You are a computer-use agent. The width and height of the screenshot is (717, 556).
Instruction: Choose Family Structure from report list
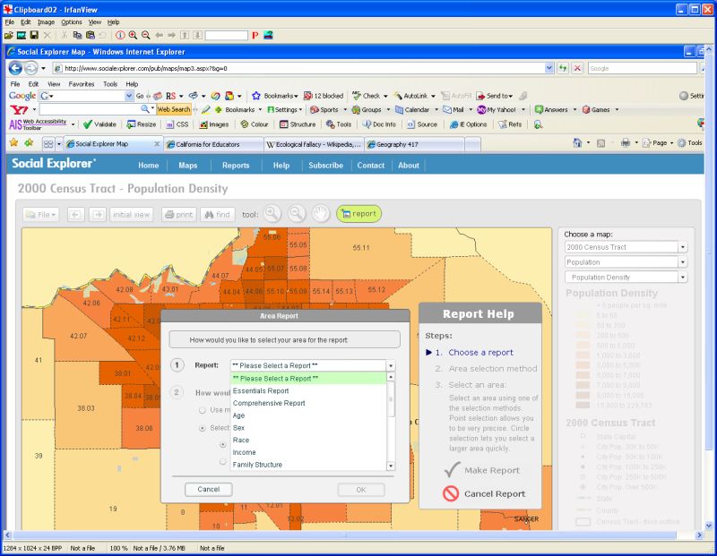(x=308, y=465)
